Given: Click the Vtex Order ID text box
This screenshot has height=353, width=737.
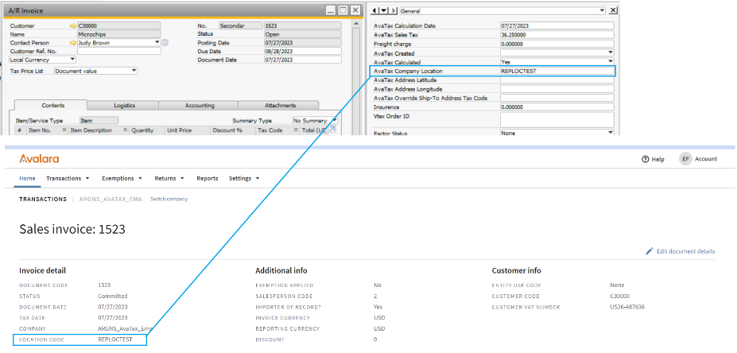Looking at the screenshot, I should pos(557,119).
